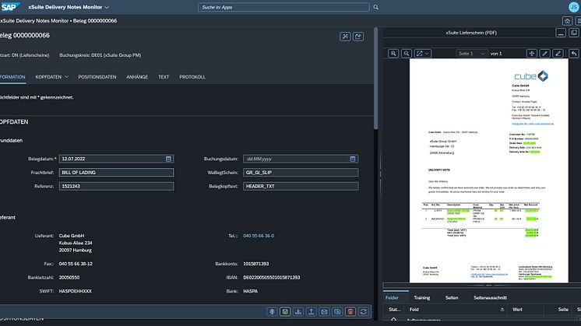Open the Seite 1 page dropdown
581x326 pixels.
[471, 54]
